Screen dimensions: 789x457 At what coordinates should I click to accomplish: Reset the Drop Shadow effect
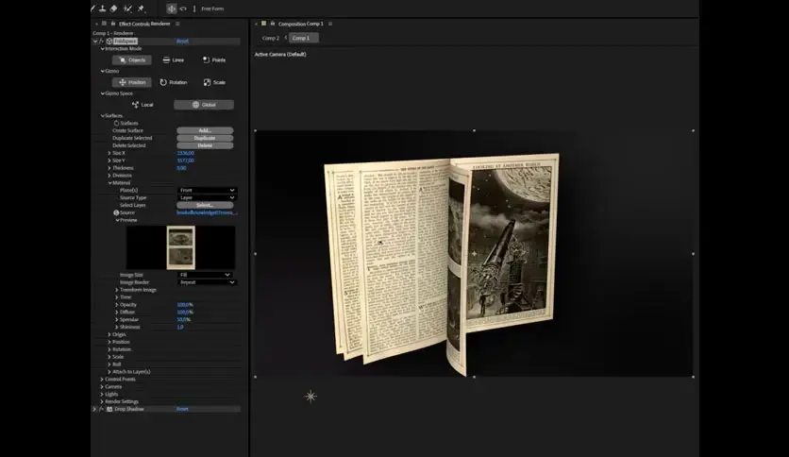(183, 409)
